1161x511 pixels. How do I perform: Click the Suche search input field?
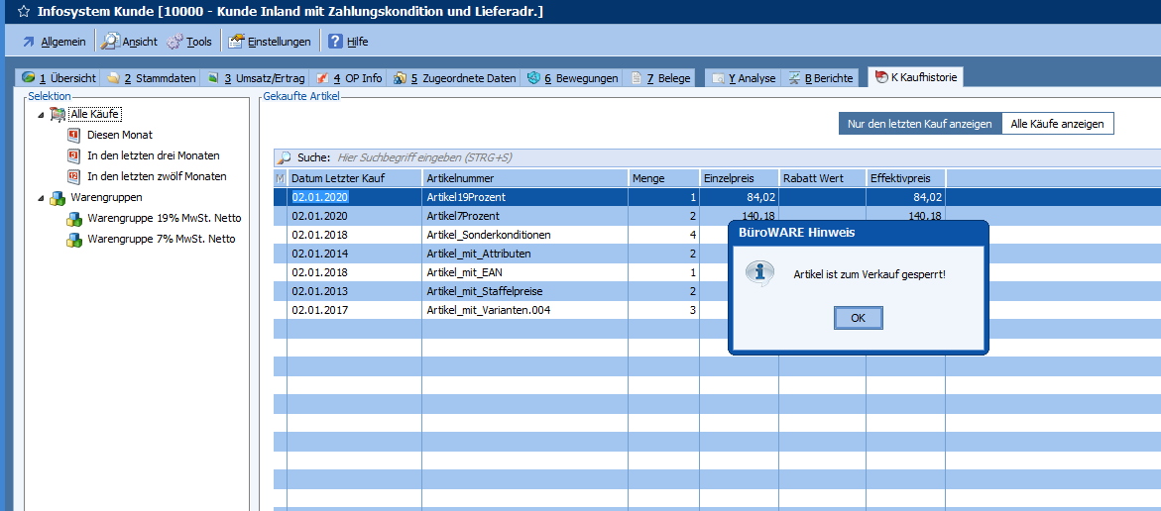coord(694,157)
